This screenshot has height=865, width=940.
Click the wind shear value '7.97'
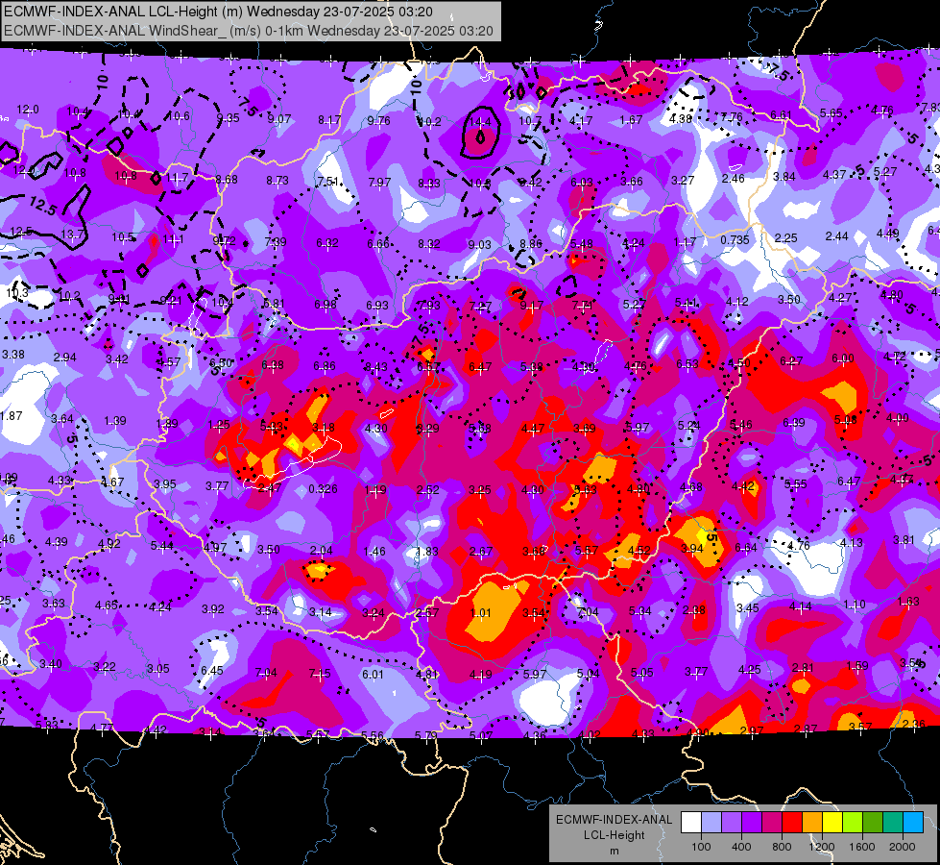pyautogui.click(x=379, y=182)
